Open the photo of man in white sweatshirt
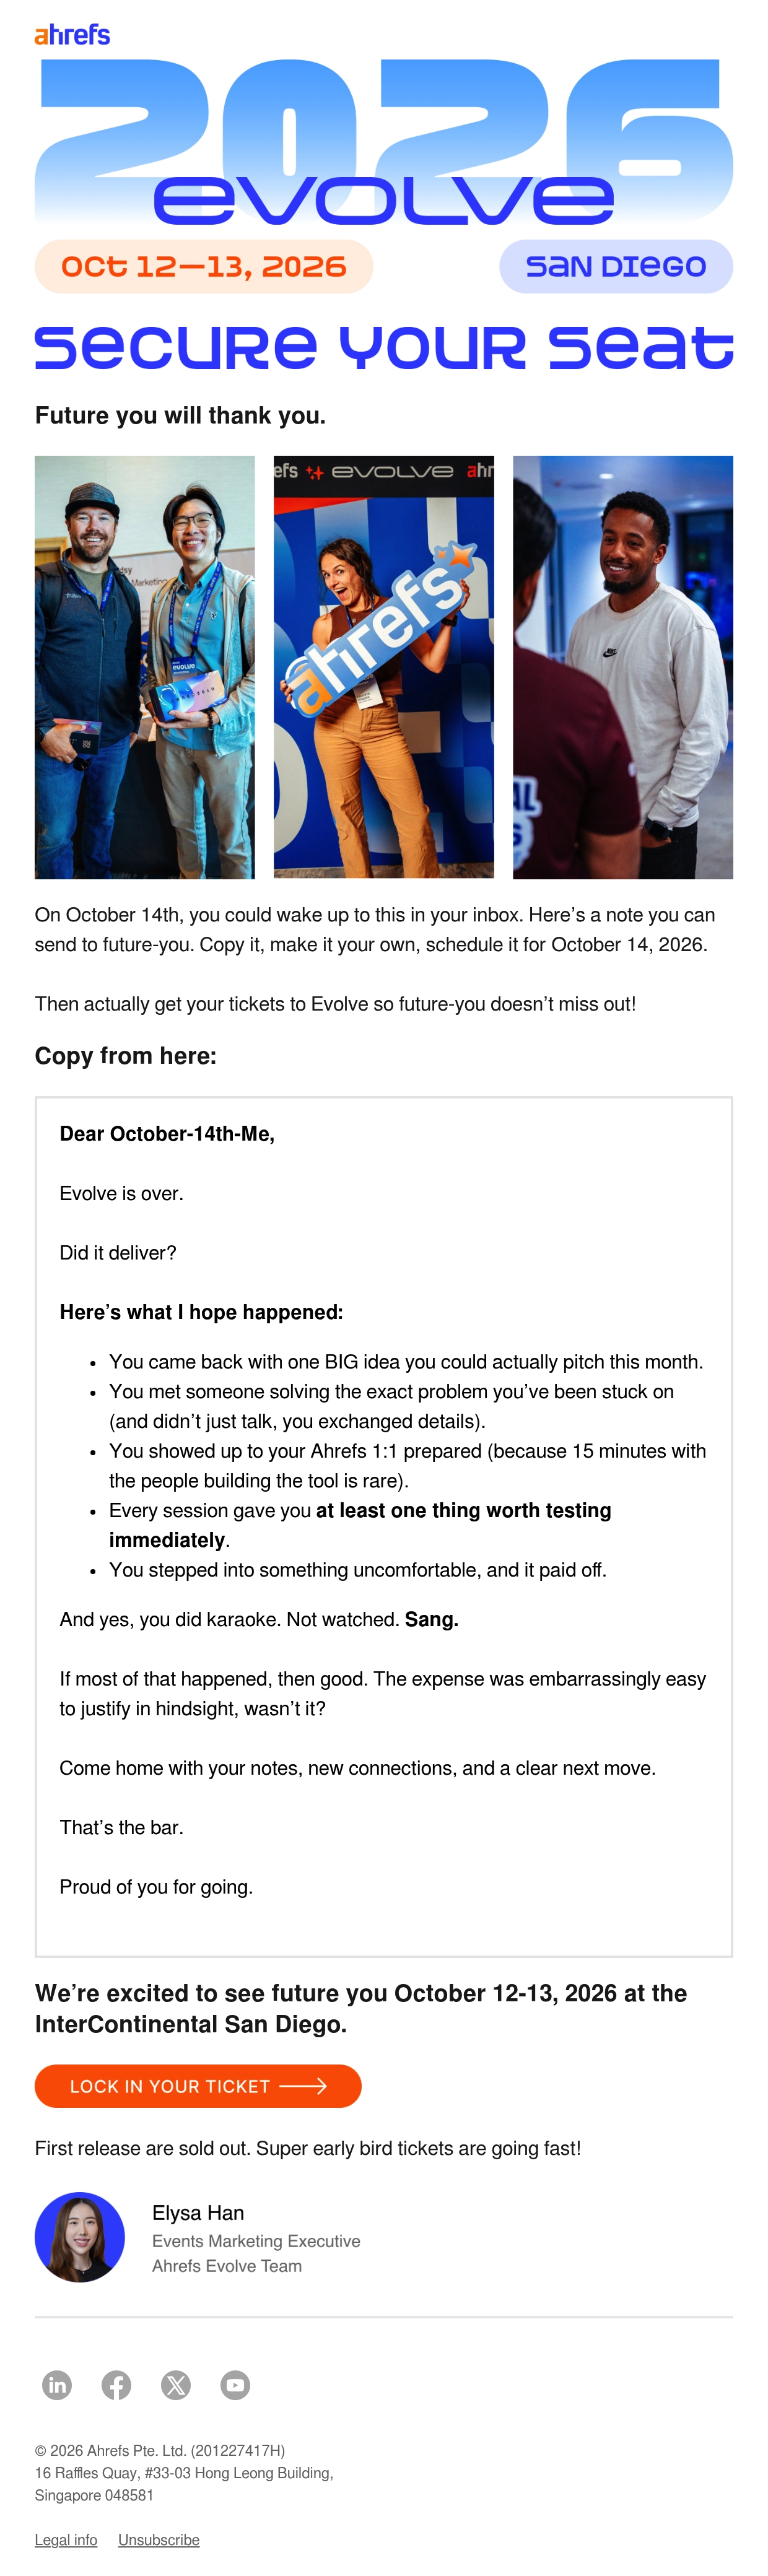The image size is (768, 2576). point(623,667)
